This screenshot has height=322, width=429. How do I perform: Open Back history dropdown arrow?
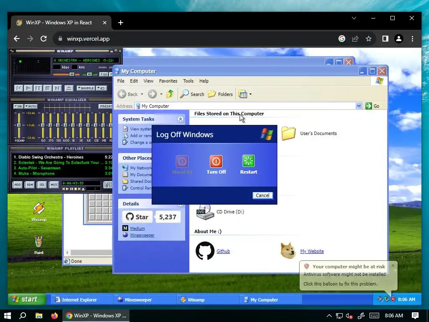(x=142, y=94)
